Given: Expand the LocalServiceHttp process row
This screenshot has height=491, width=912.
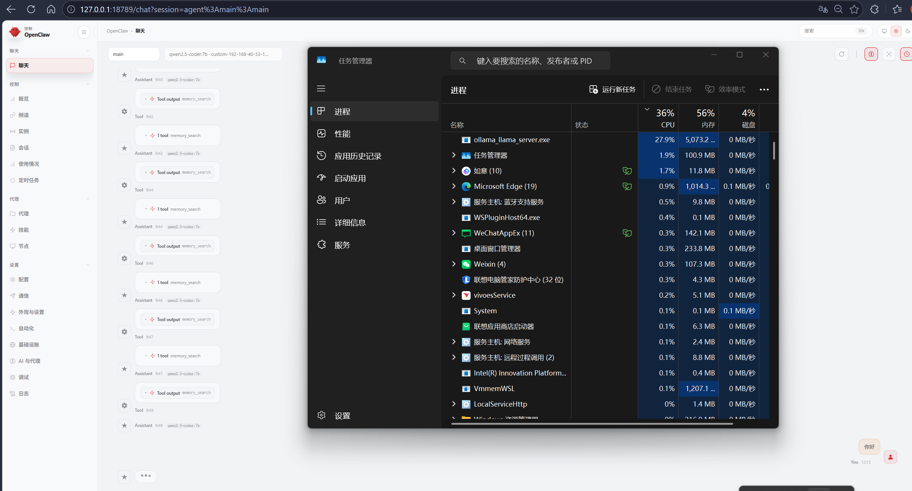Looking at the screenshot, I should pyautogui.click(x=454, y=404).
